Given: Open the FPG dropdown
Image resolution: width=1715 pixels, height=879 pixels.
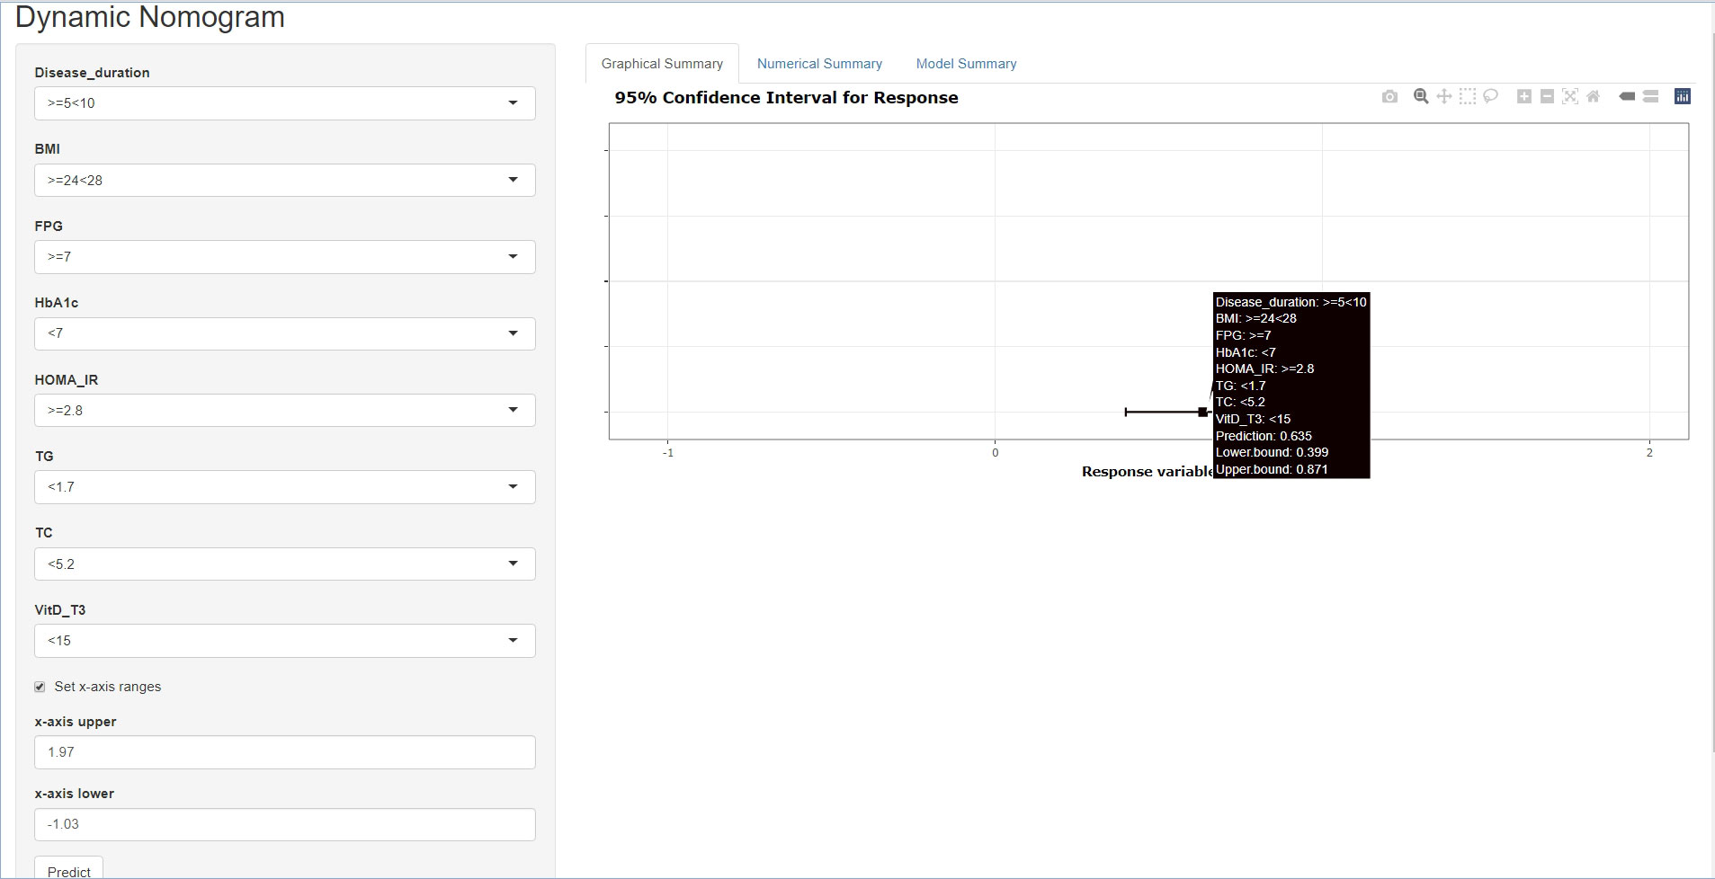Looking at the screenshot, I should (x=285, y=257).
